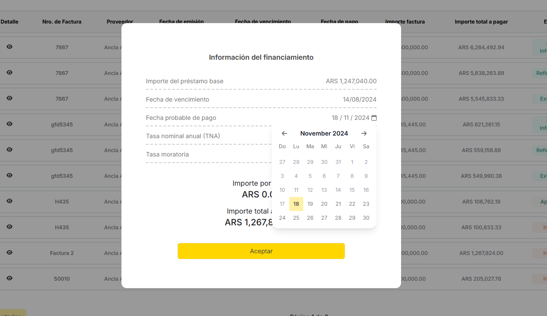Screen dimensions: 547x316
Task: Select November 22 in the calendar
Action: 352,204
